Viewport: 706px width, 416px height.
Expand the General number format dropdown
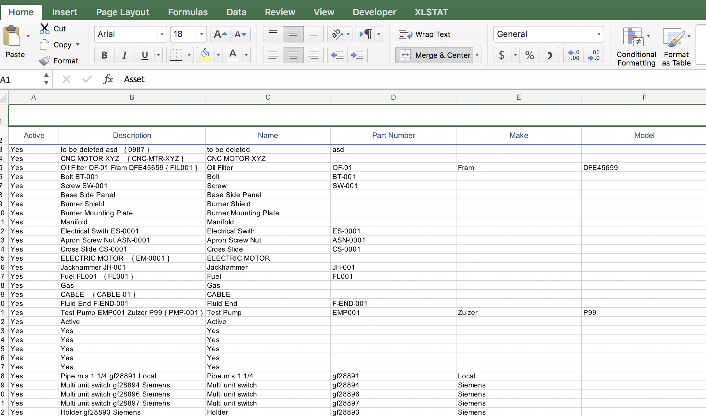click(x=599, y=34)
